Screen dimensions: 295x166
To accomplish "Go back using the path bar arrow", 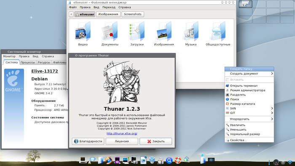I will pos(71,14).
